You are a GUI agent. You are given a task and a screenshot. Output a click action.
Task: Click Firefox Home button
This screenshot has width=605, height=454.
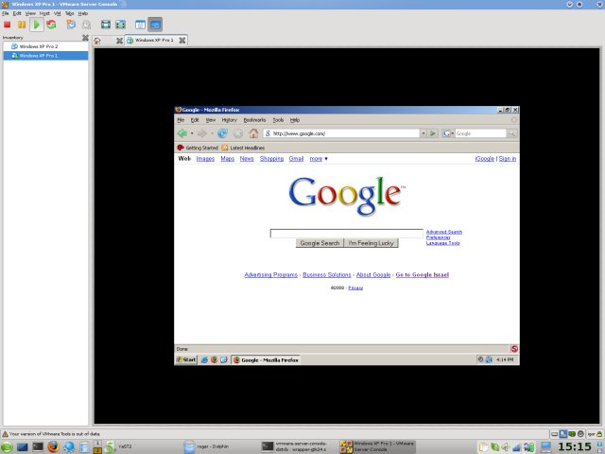tap(253, 133)
